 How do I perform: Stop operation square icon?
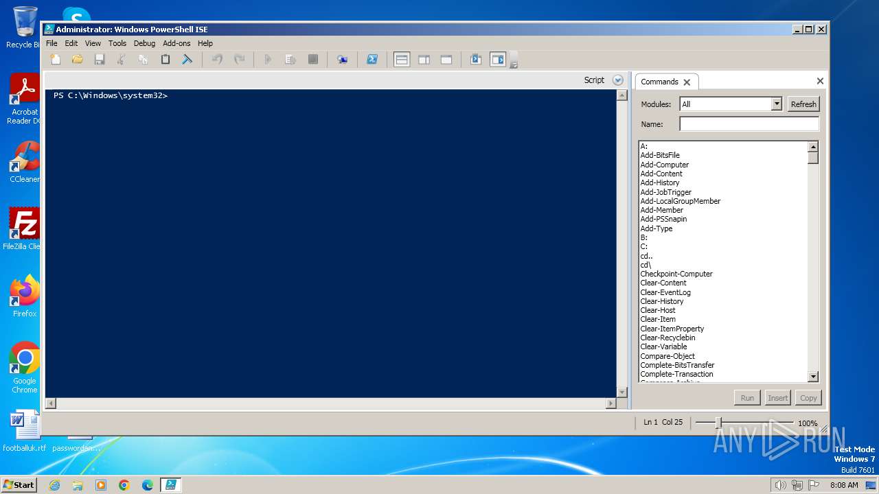click(312, 60)
